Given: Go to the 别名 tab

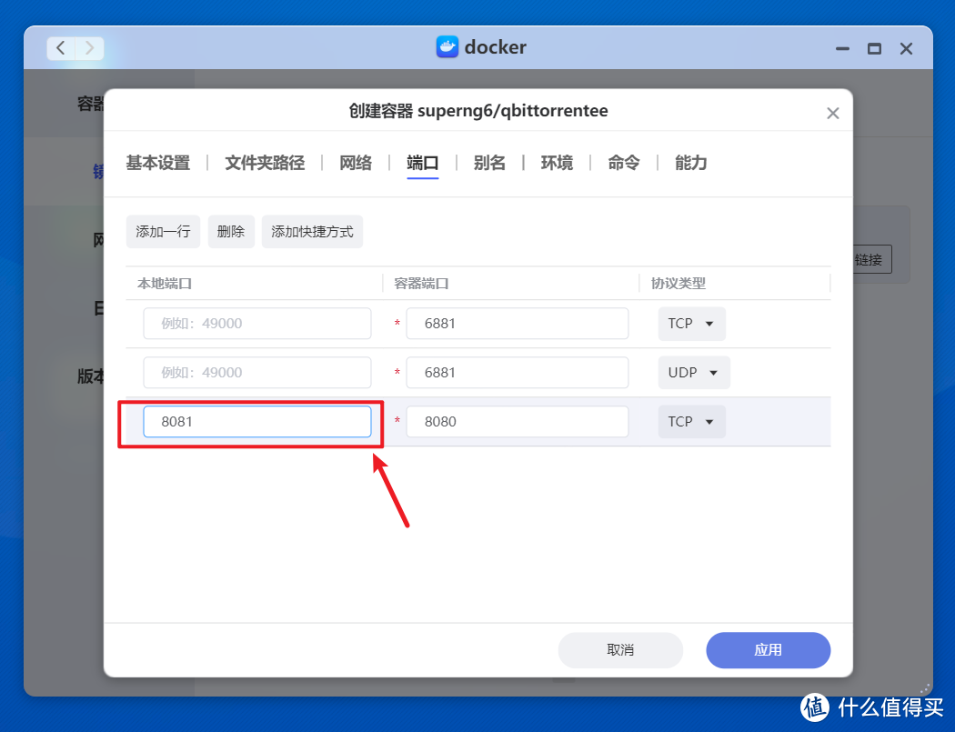Looking at the screenshot, I should 489,163.
